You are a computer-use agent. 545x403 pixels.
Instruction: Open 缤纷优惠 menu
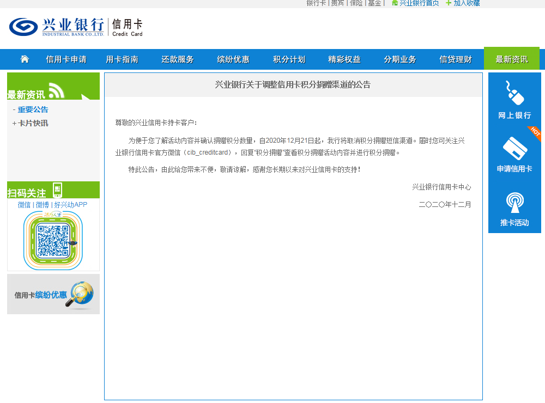[x=233, y=59]
